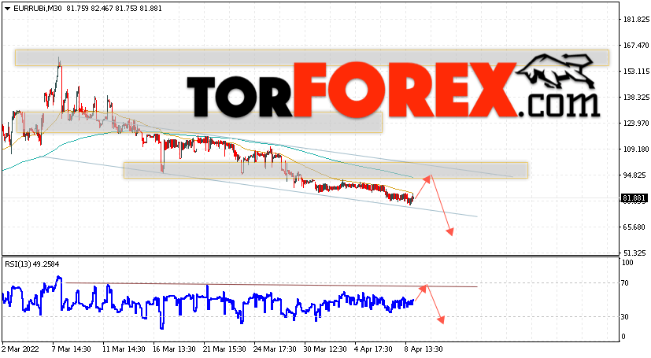
Task: Click the 4 Apr 17:30 time label
Action: pos(373,349)
